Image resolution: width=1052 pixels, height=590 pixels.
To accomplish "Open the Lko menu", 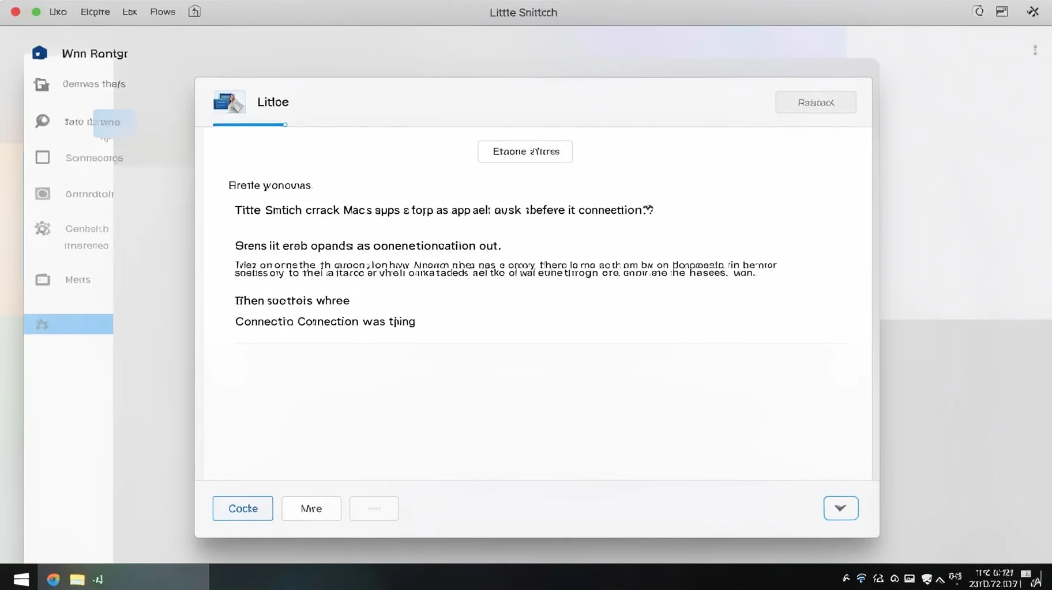I will (58, 12).
